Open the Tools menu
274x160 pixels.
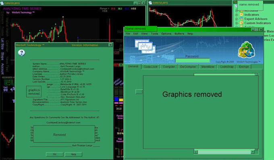154,33
